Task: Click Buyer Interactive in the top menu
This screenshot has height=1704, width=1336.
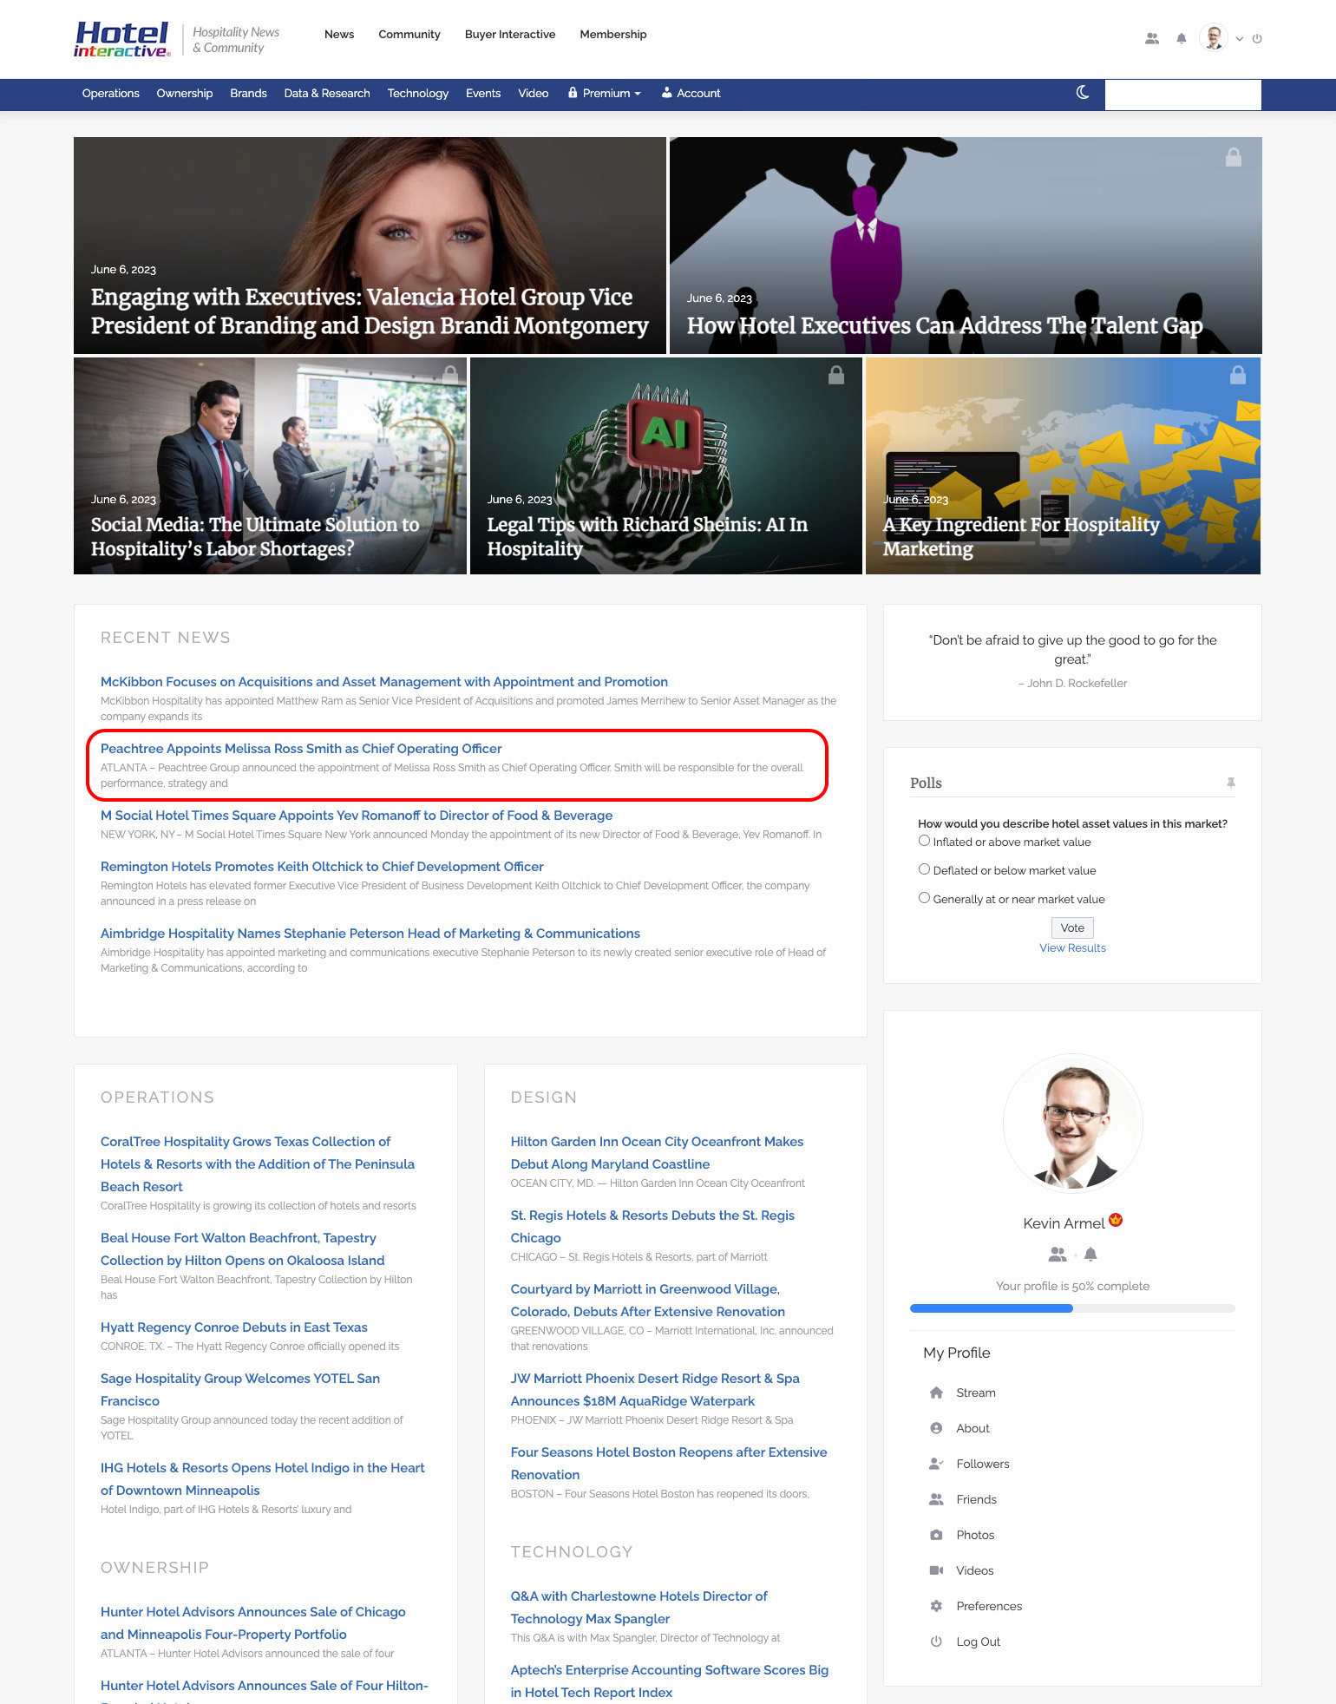Action: [510, 34]
